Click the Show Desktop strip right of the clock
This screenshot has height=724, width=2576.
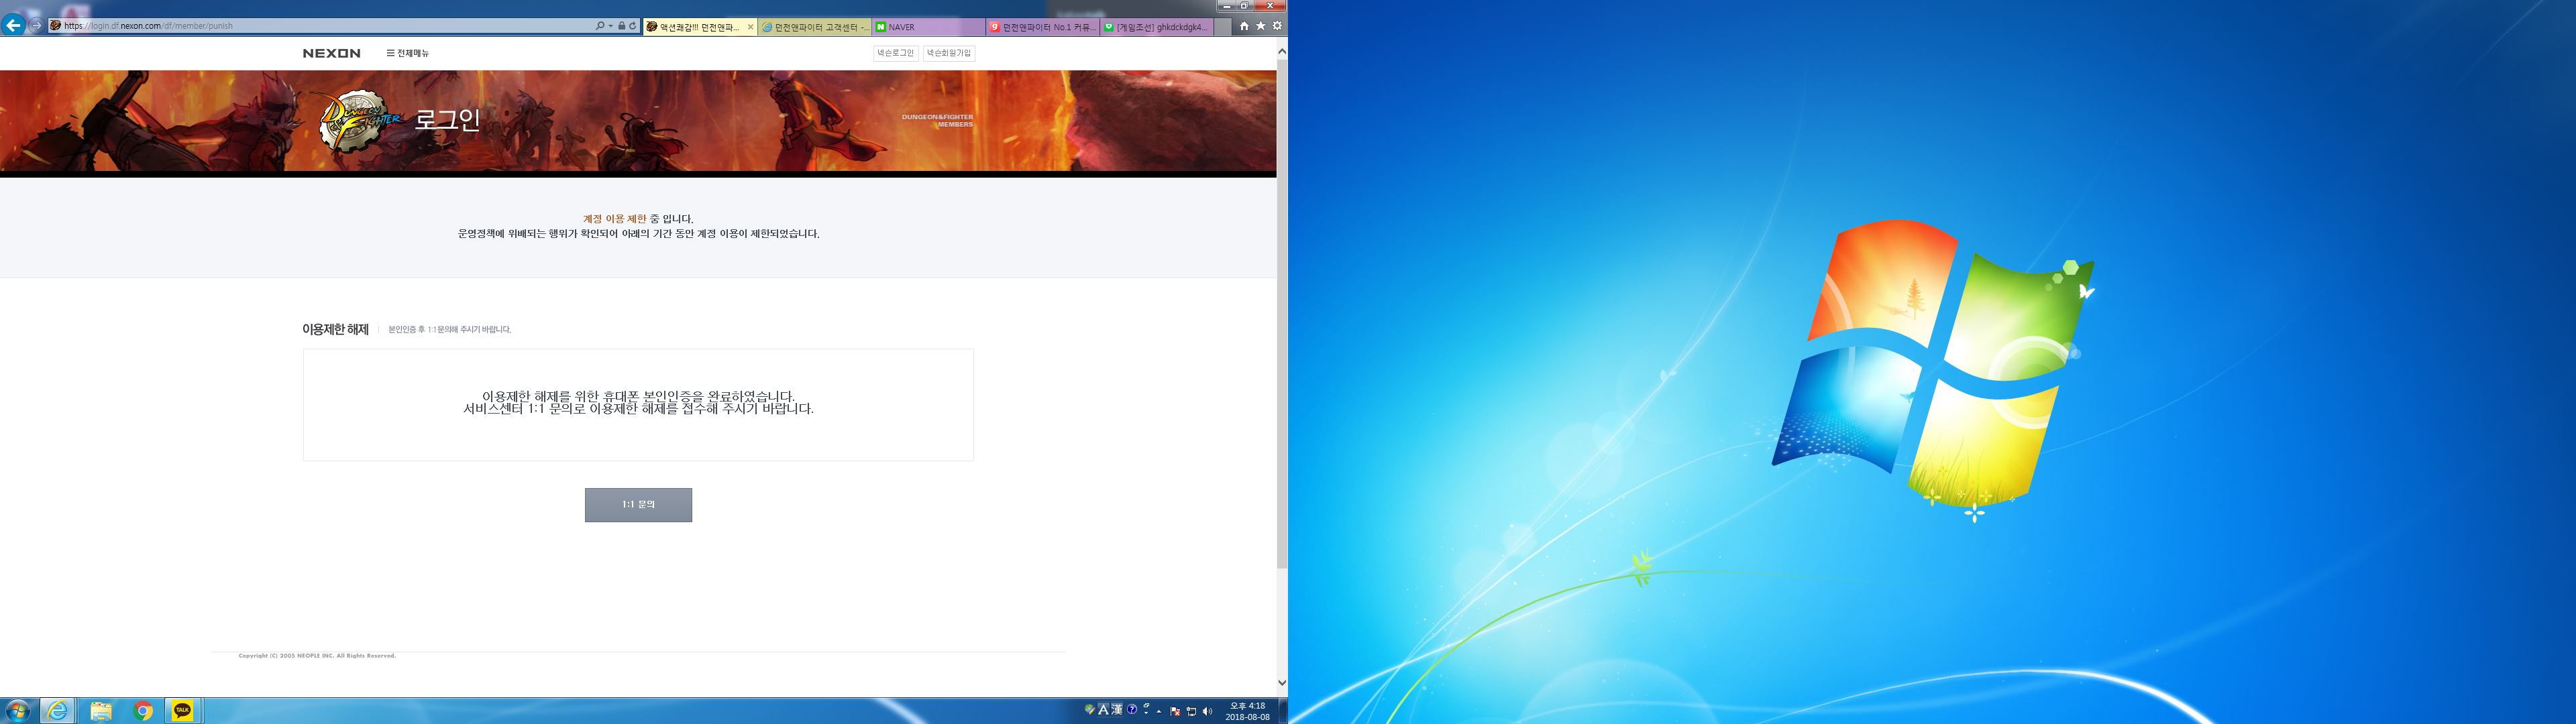(1282, 711)
